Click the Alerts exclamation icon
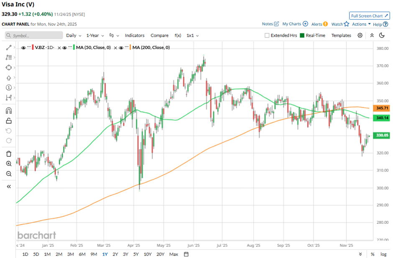This screenshot has width=393, height=258. [325, 24]
